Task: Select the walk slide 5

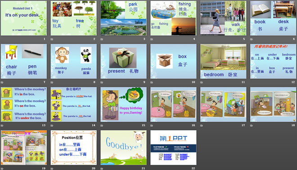Action: (x=223, y=18)
